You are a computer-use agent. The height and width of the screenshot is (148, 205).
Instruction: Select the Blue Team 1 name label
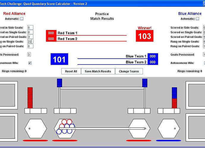click(x=136, y=56)
